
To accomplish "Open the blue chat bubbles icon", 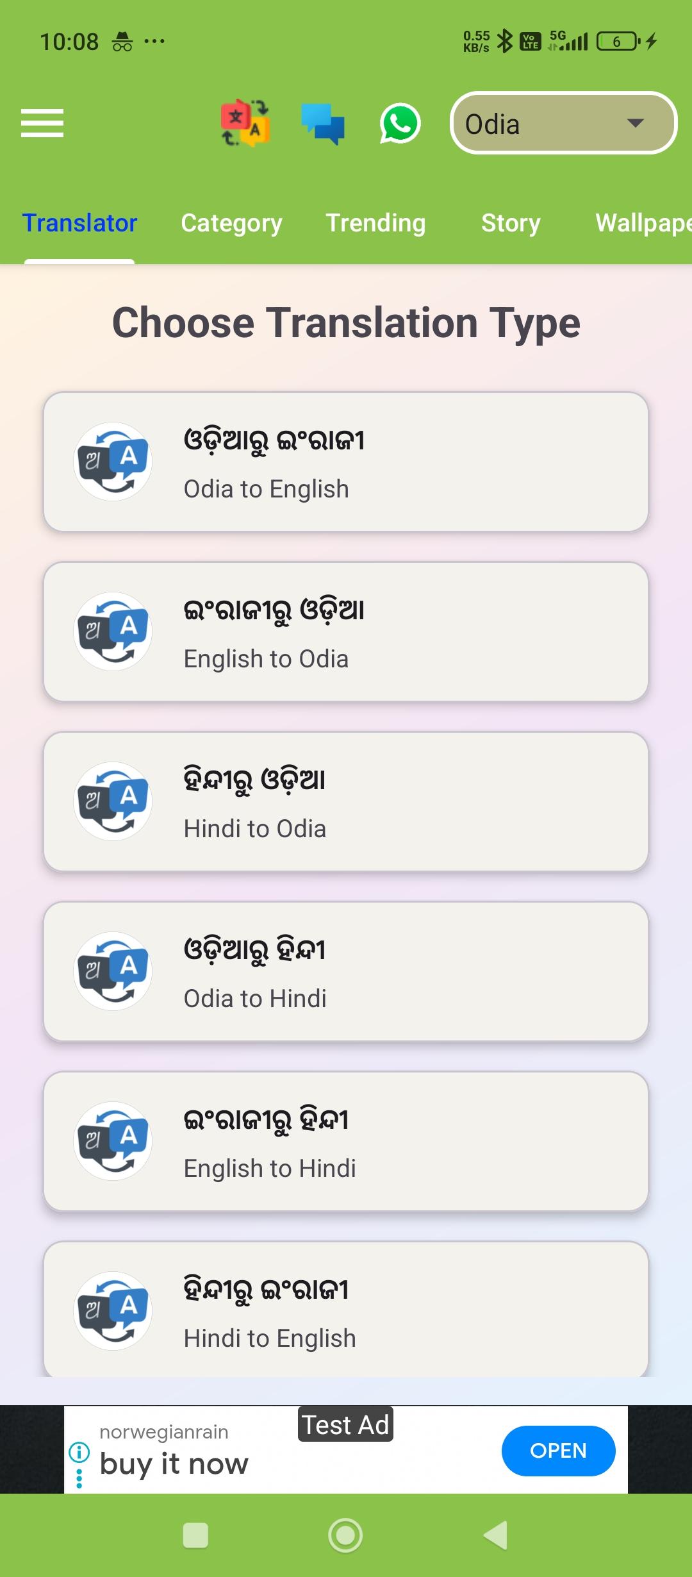I will point(323,123).
